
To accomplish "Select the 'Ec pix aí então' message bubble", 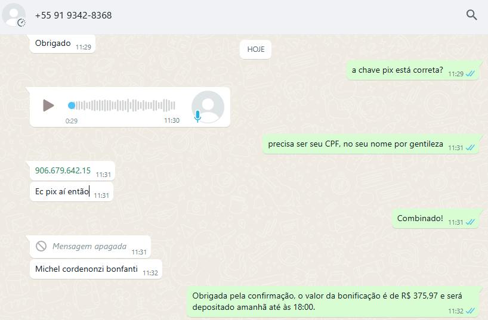I will tap(71, 192).
